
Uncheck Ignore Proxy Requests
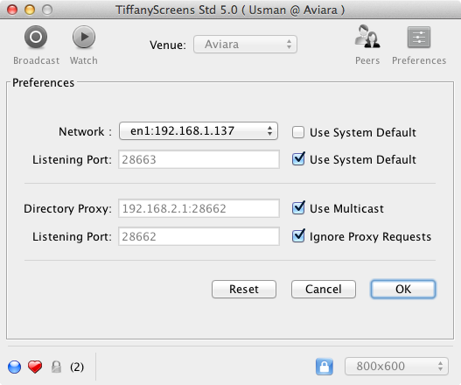pyautogui.click(x=298, y=236)
